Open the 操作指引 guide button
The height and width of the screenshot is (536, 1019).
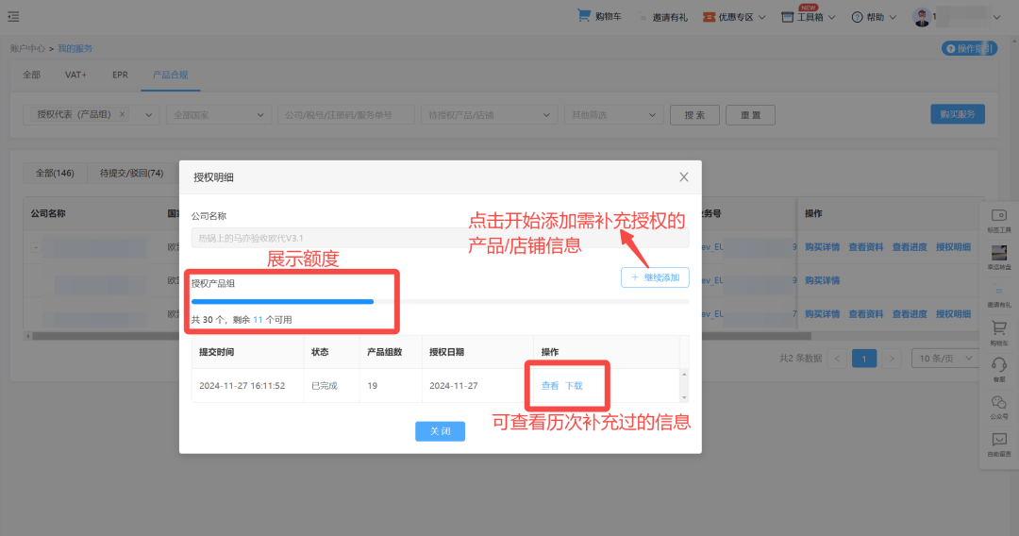tap(969, 48)
